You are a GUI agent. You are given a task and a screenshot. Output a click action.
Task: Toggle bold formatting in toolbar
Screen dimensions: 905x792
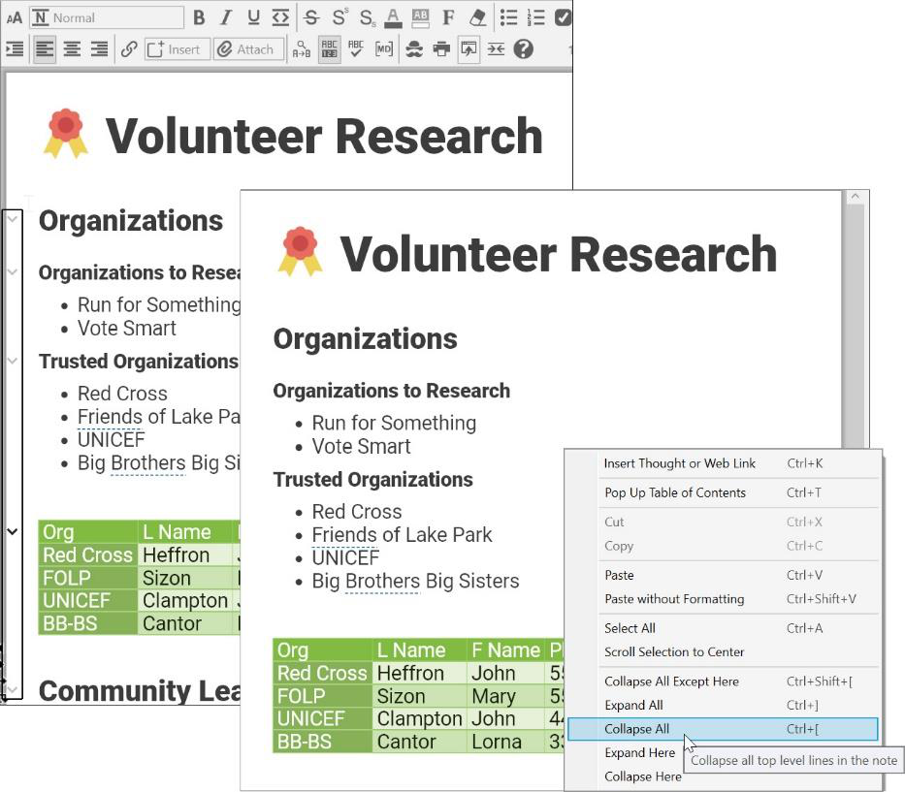click(199, 17)
